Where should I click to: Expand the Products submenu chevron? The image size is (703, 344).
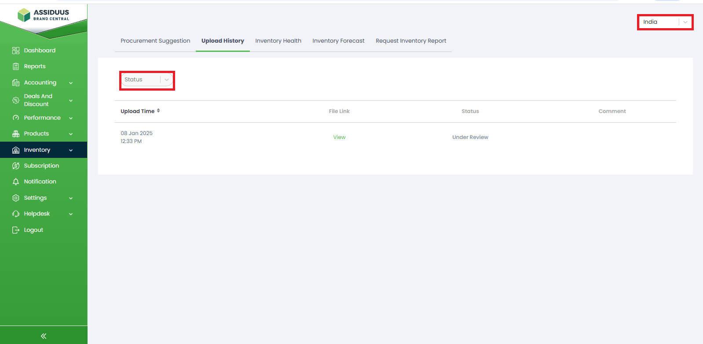[71, 134]
